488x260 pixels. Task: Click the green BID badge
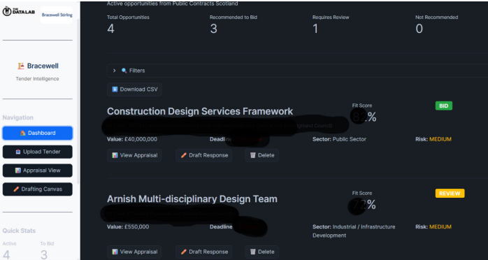(x=443, y=106)
